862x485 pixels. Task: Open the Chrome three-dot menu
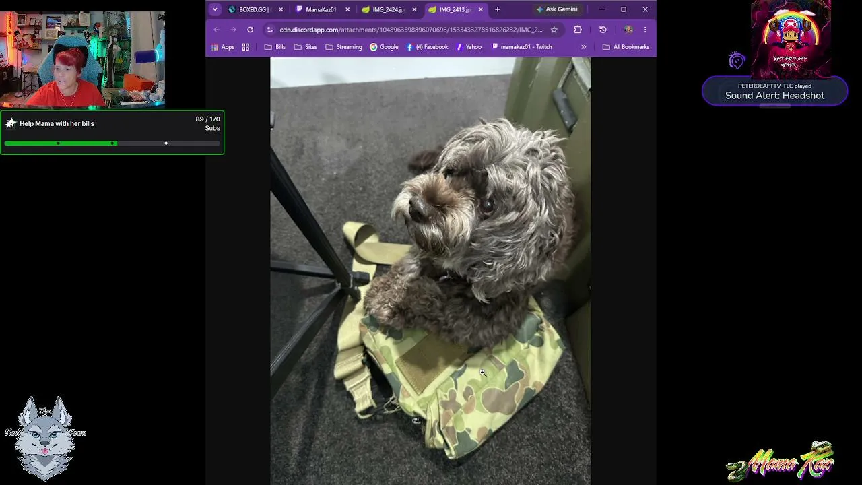[645, 30]
